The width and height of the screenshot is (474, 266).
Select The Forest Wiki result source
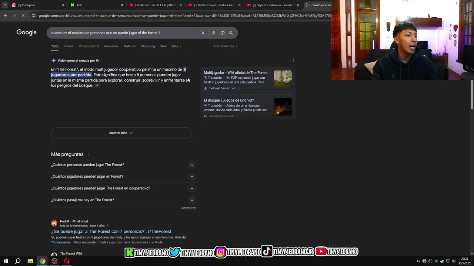coord(71,254)
